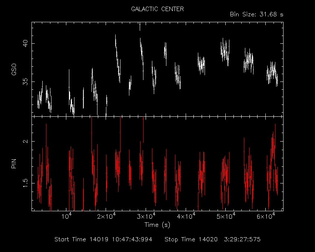Select the Start Time 14019 10:47:43:994 text
The image size is (315, 252).
pos(103,239)
